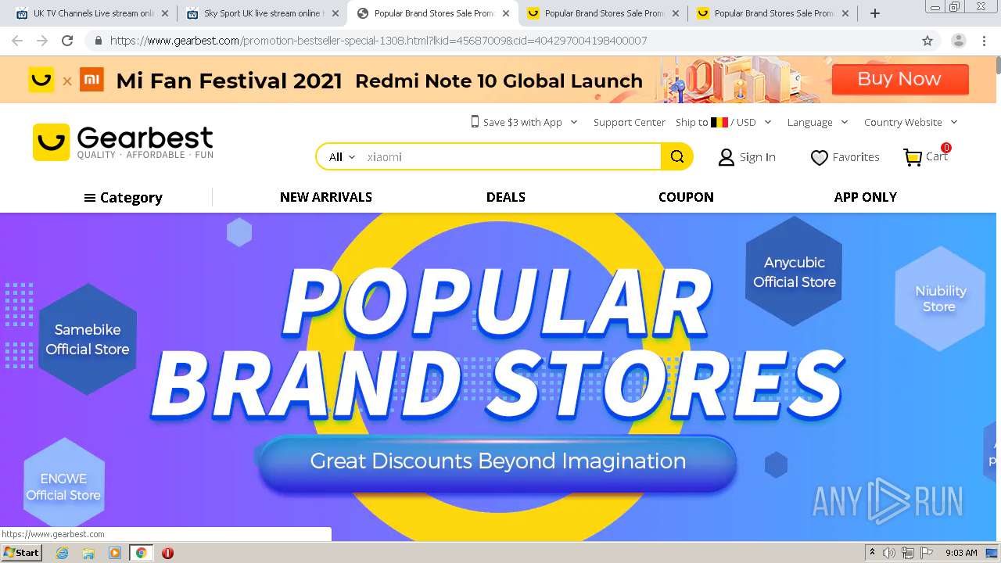Open the Support Center link
The image size is (1001, 563).
tap(630, 122)
